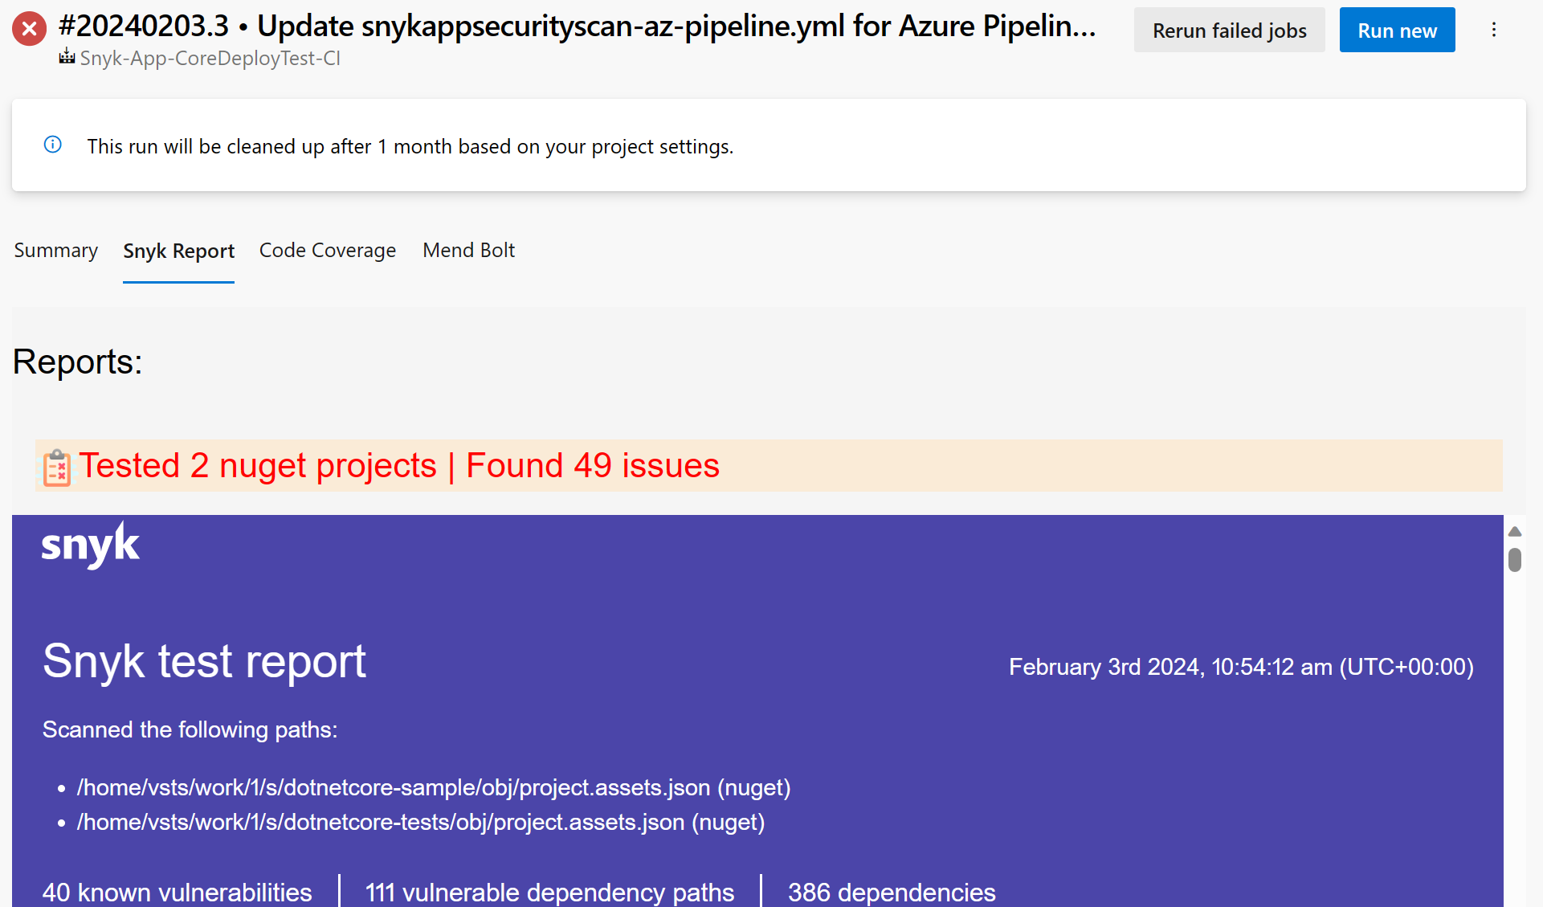Expand the 49 issues found section
This screenshot has height=907, width=1543.
[399, 465]
